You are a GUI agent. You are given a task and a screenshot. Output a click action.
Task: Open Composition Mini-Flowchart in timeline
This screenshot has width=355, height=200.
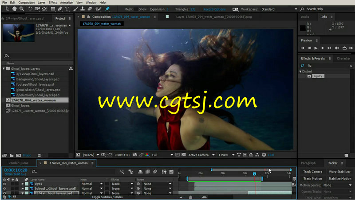(122, 172)
